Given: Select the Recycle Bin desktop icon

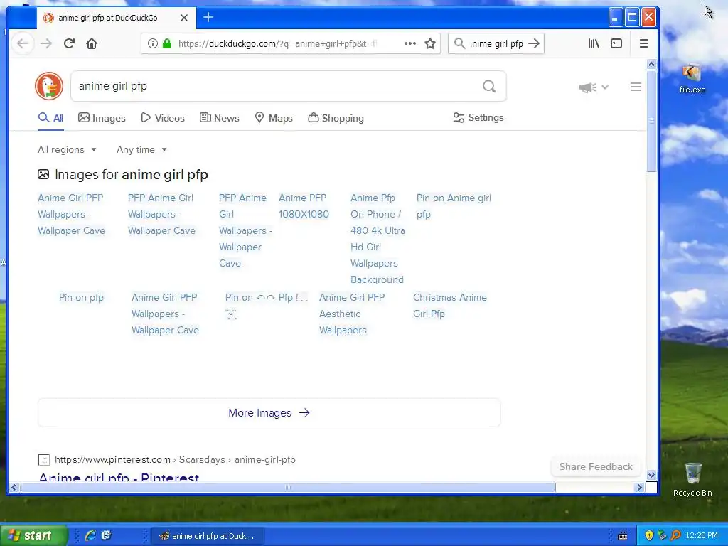Looking at the screenshot, I should [692, 480].
